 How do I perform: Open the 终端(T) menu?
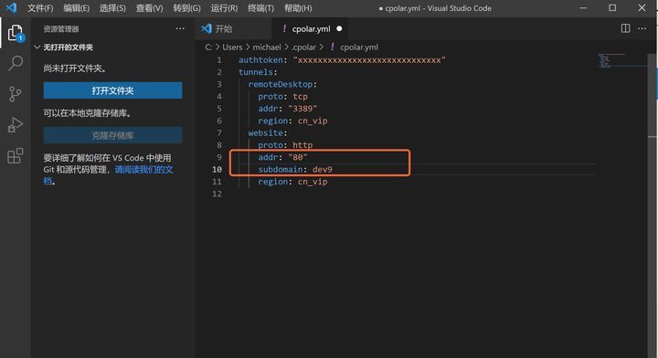(x=260, y=8)
